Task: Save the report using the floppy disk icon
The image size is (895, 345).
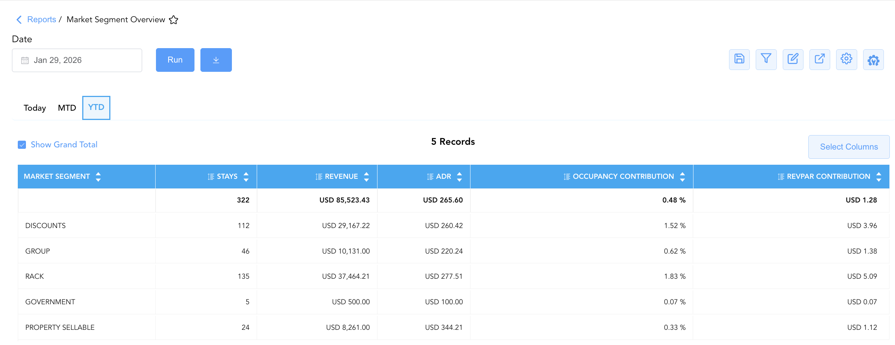Action: click(x=739, y=59)
